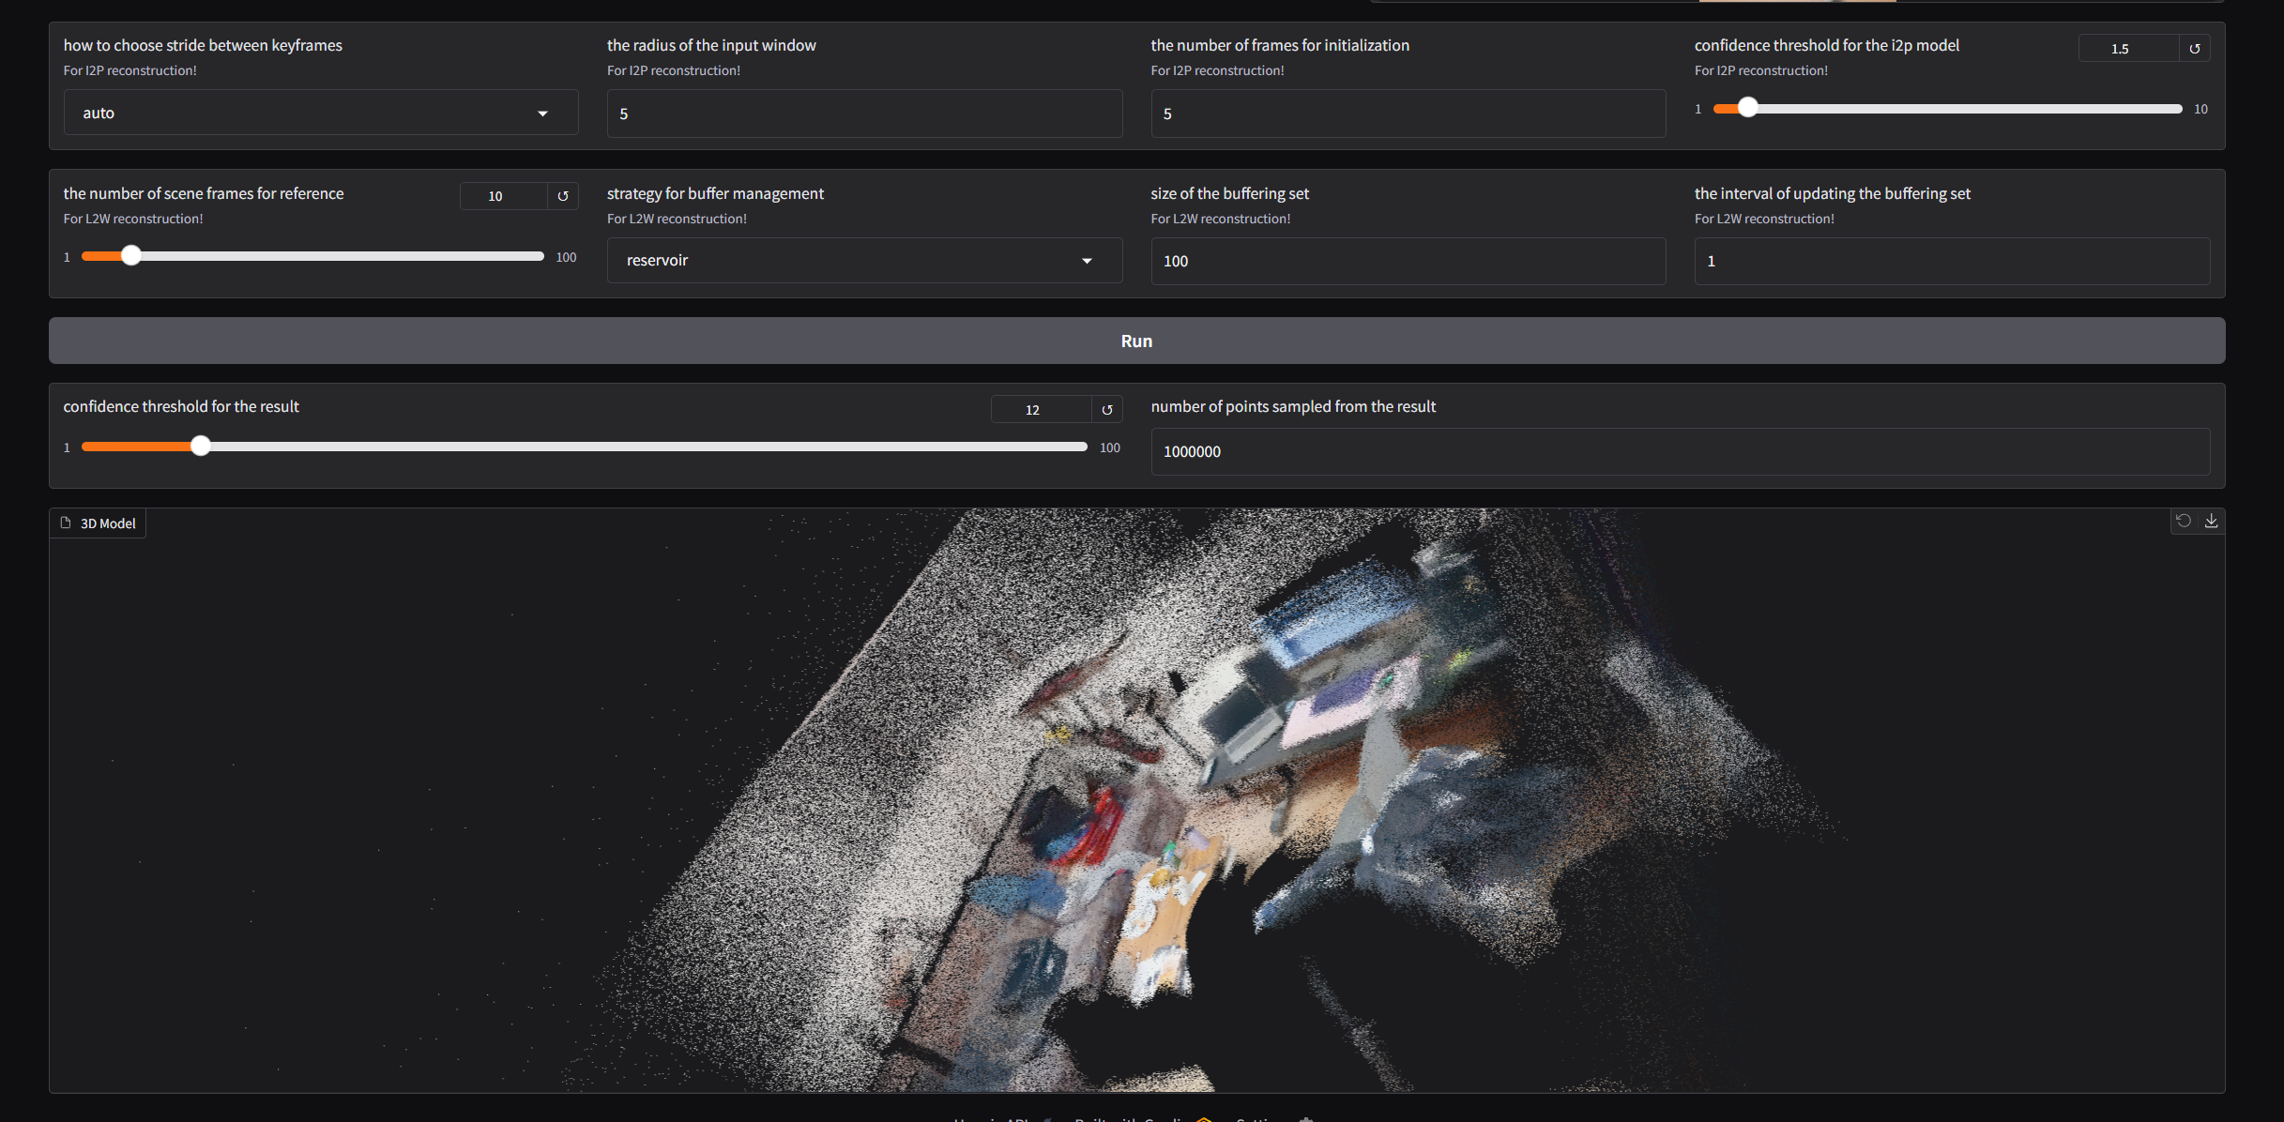Click the result confidence number box showing 12
The image size is (2284, 1122).
[x=1041, y=410]
